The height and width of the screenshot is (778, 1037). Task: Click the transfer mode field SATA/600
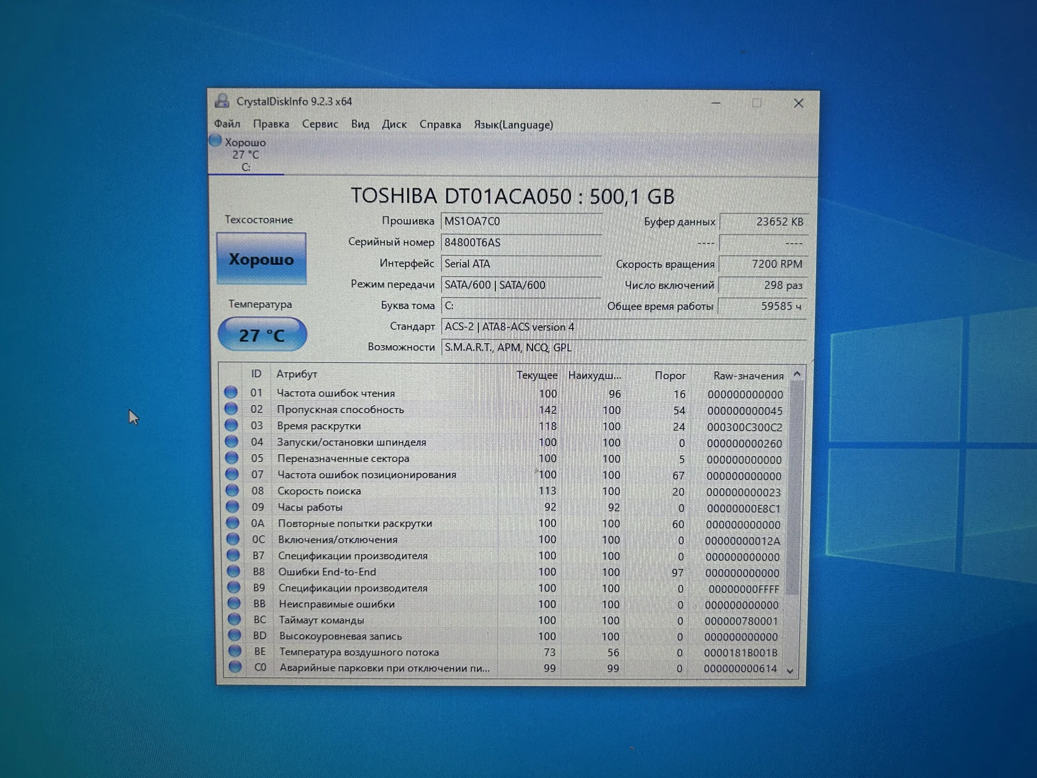tap(521, 285)
